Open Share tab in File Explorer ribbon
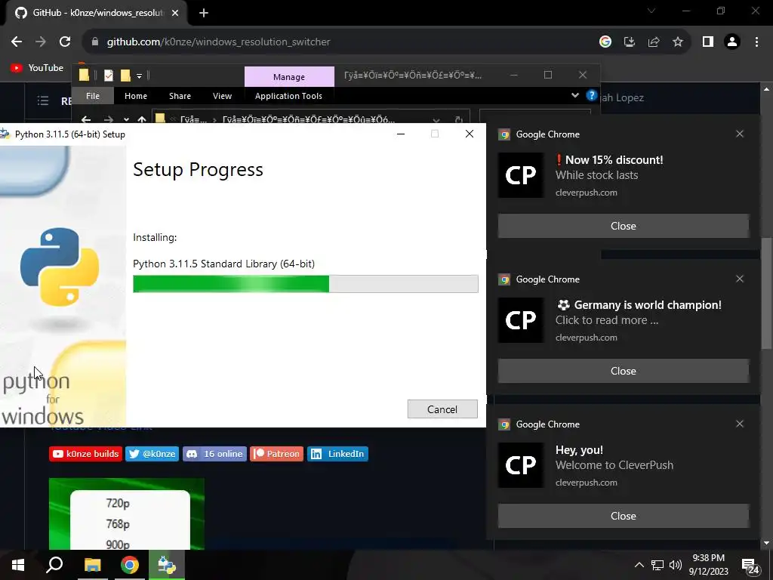773x580 pixels. point(180,96)
